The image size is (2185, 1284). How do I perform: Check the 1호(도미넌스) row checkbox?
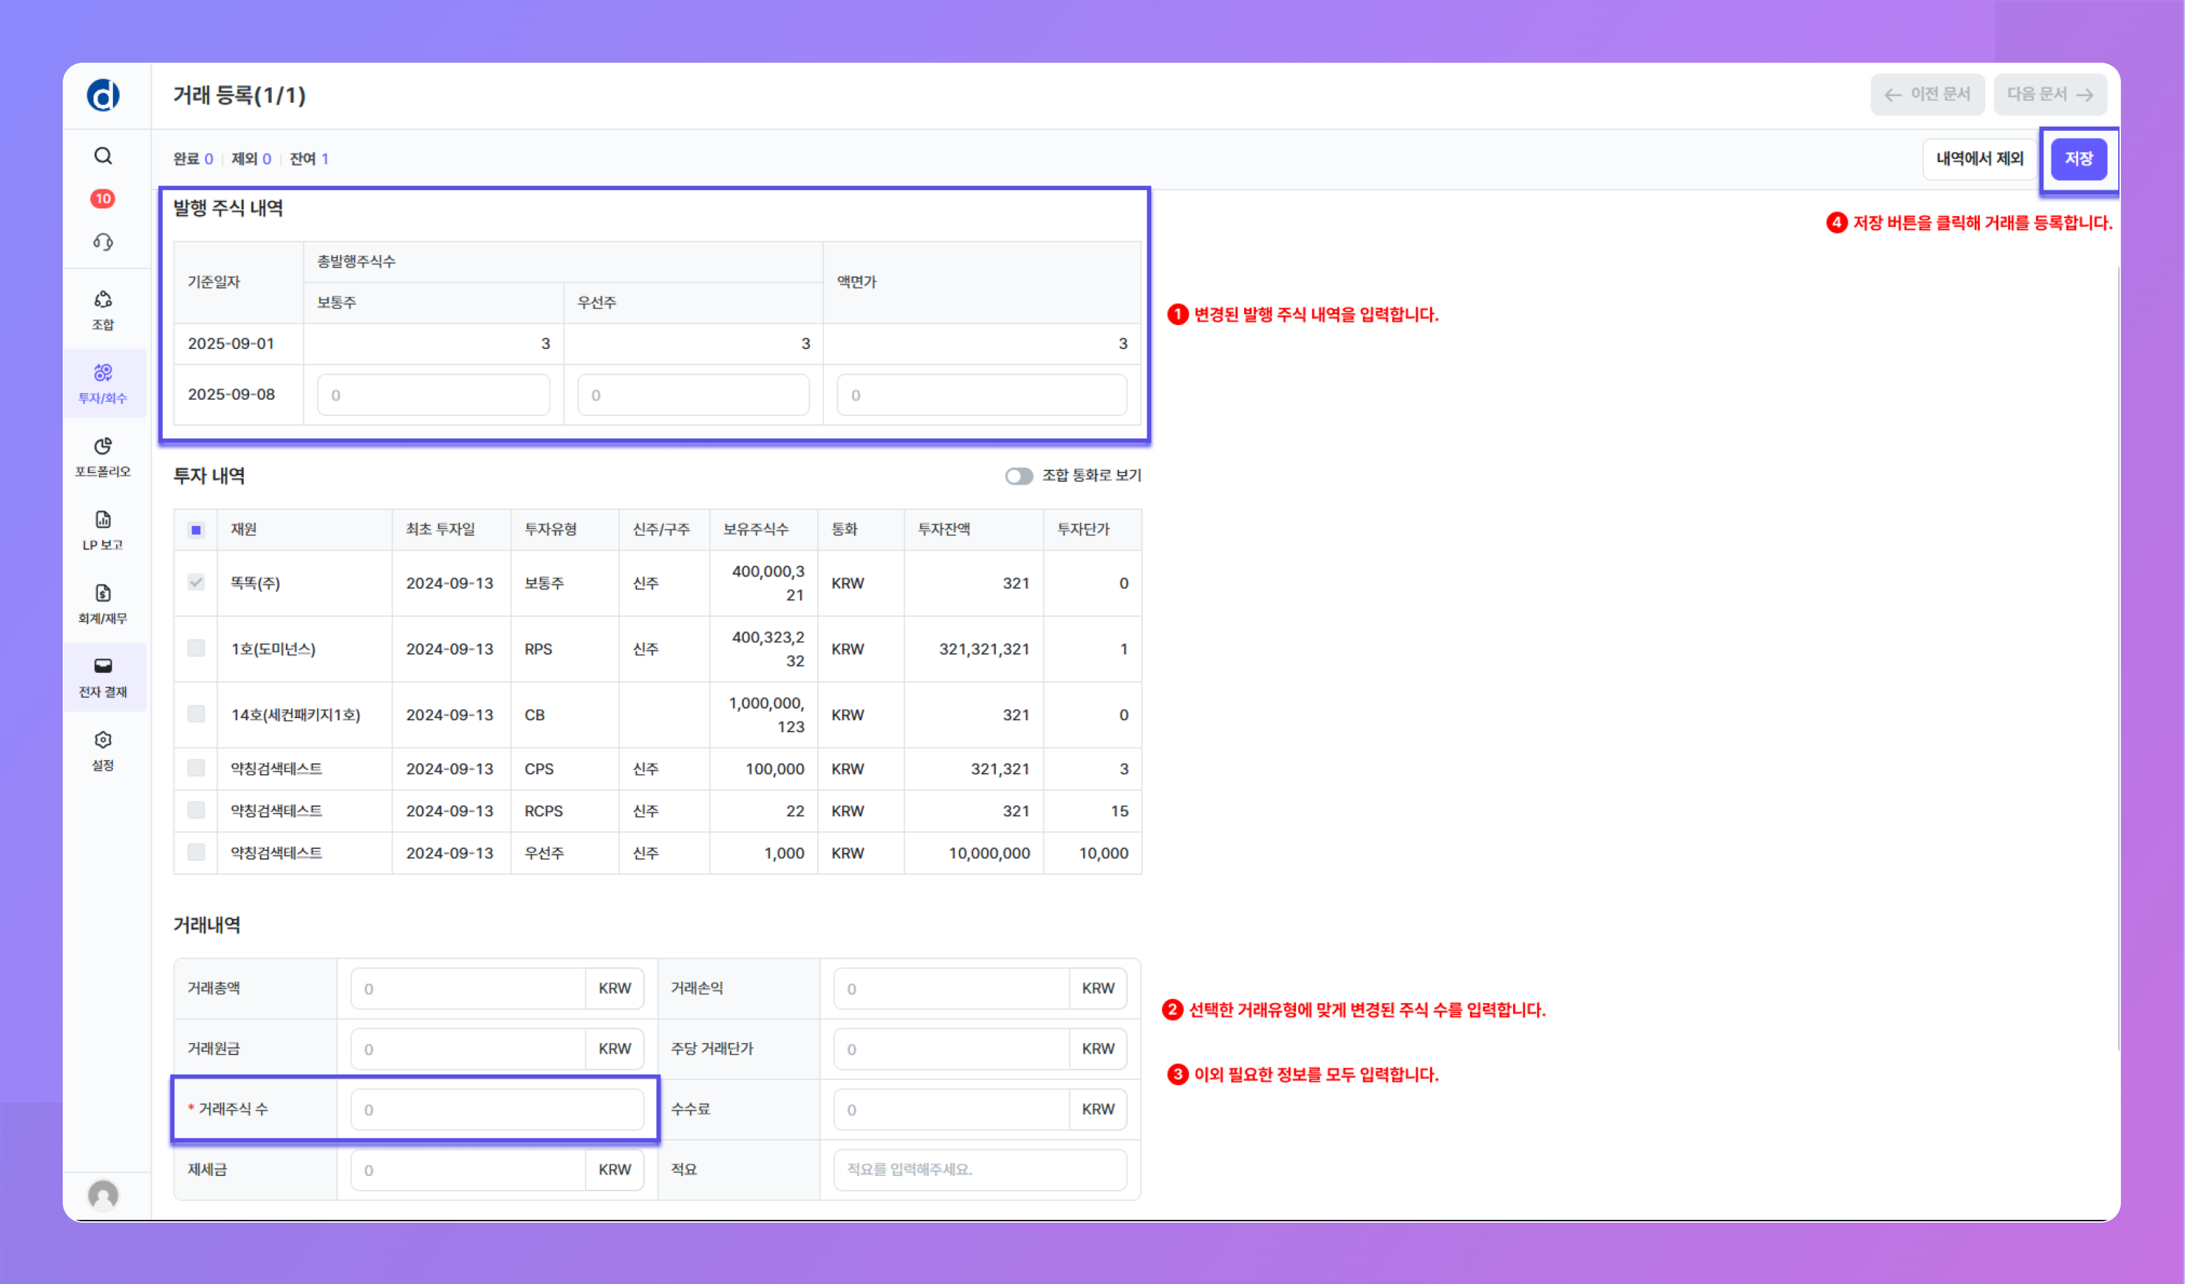point(196,648)
